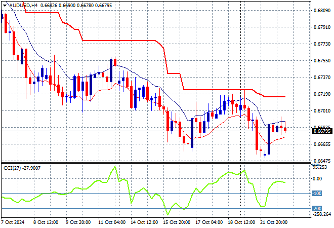Select the 18 Oct 12:00 time label
Viewport: 334px width, 228px height.
pyautogui.click(x=241, y=222)
